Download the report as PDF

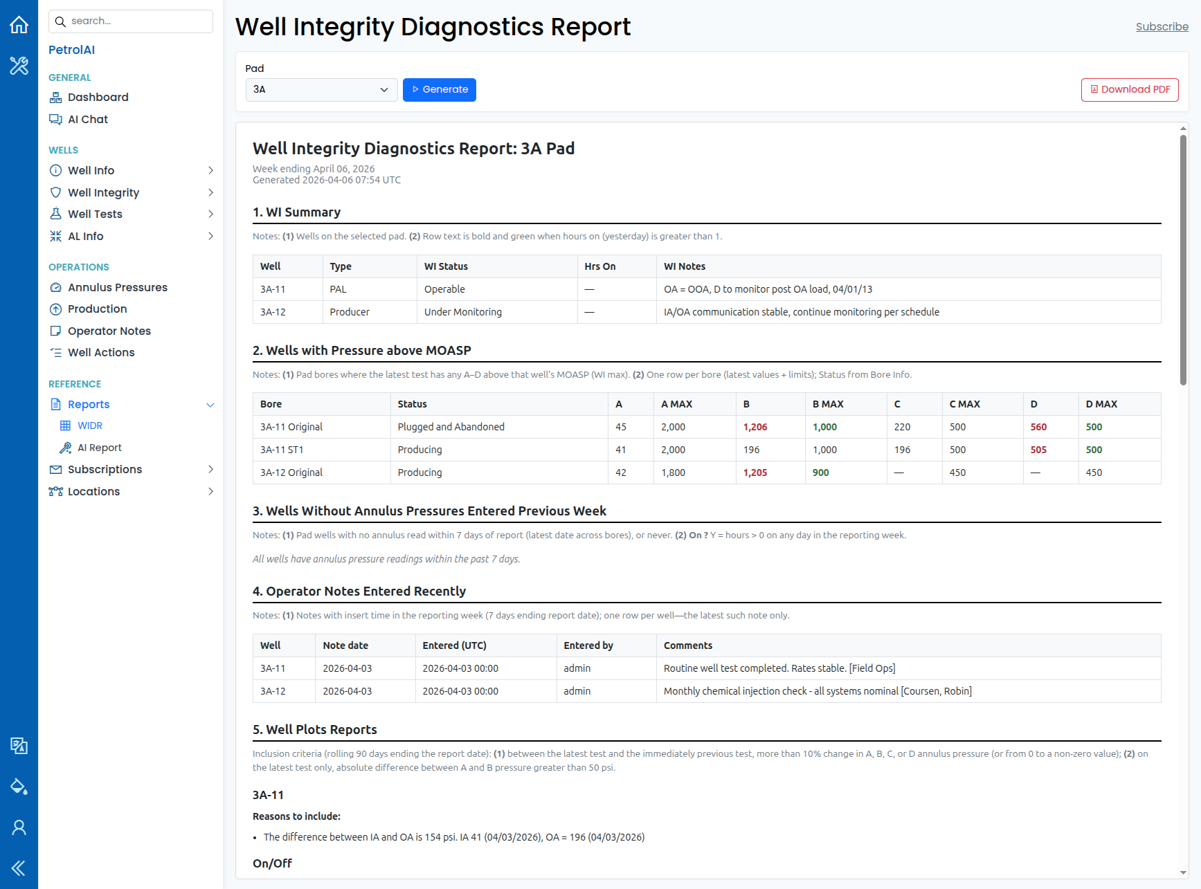click(x=1130, y=90)
